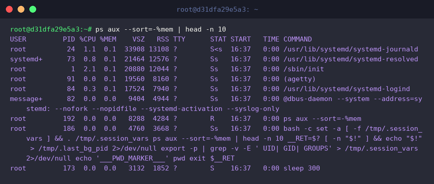
Task: Click PID 84 in the logind row
Action: click(71, 89)
